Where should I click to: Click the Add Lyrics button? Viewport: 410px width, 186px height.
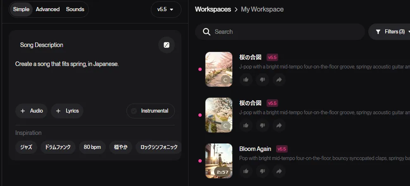(x=67, y=111)
